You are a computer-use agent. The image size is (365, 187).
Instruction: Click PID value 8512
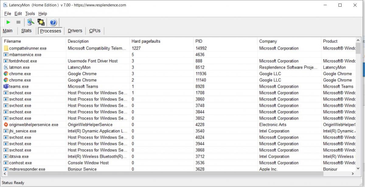(200, 67)
